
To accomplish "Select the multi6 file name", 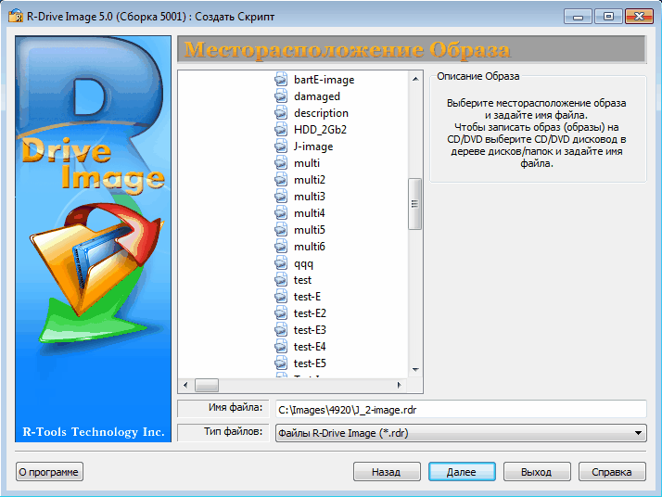I will tap(310, 246).
